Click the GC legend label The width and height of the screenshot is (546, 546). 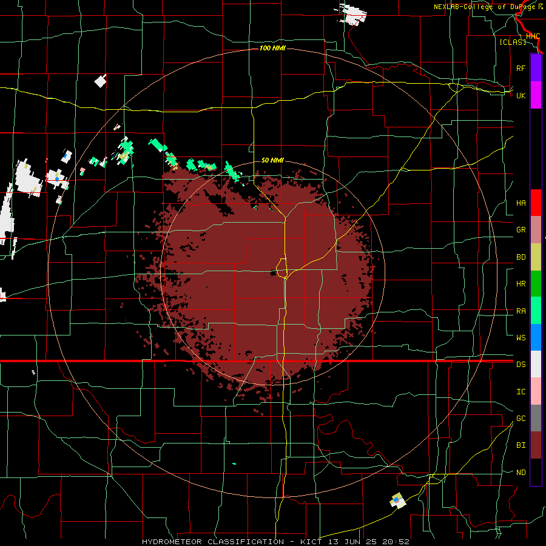click(521, 419)
